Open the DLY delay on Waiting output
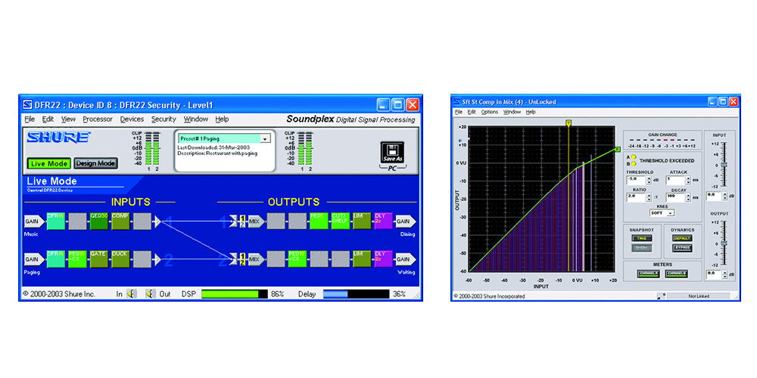This screenshot has width=757, height=378. 383,259
